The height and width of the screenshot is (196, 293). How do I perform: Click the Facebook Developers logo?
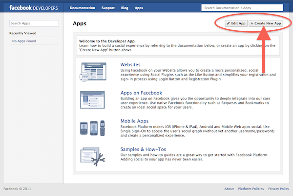(x=34, y=8)
